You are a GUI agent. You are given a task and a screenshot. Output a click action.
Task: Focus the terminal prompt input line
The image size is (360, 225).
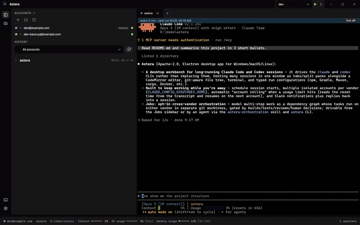pos(248,196)
